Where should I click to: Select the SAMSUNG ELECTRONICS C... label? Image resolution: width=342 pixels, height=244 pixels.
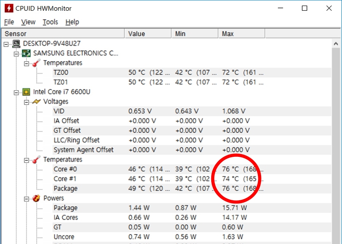click(x=76, y=53)
